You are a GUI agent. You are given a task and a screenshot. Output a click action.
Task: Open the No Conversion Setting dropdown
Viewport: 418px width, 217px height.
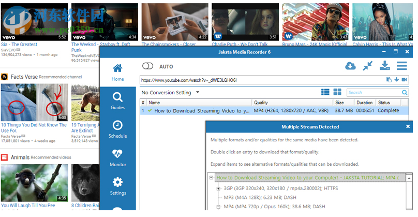tap(170, 93)
